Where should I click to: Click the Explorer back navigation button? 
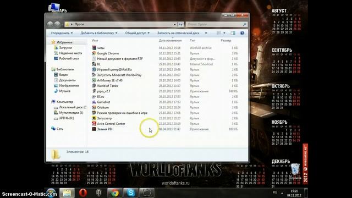(50, 24)
